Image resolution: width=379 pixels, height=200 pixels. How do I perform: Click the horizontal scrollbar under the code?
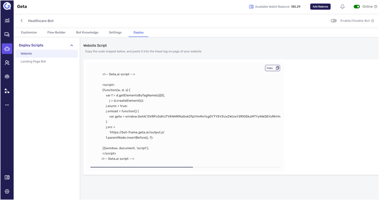pos(142,167)
